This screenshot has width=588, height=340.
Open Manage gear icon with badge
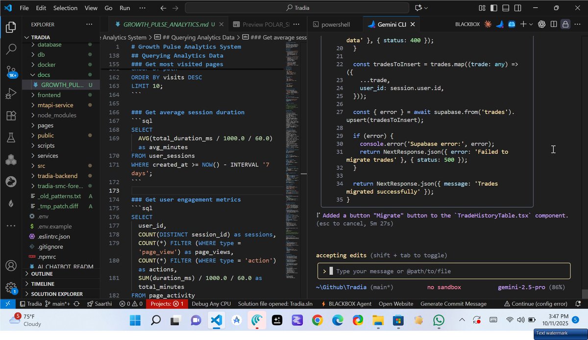click(x=11, y=288)
